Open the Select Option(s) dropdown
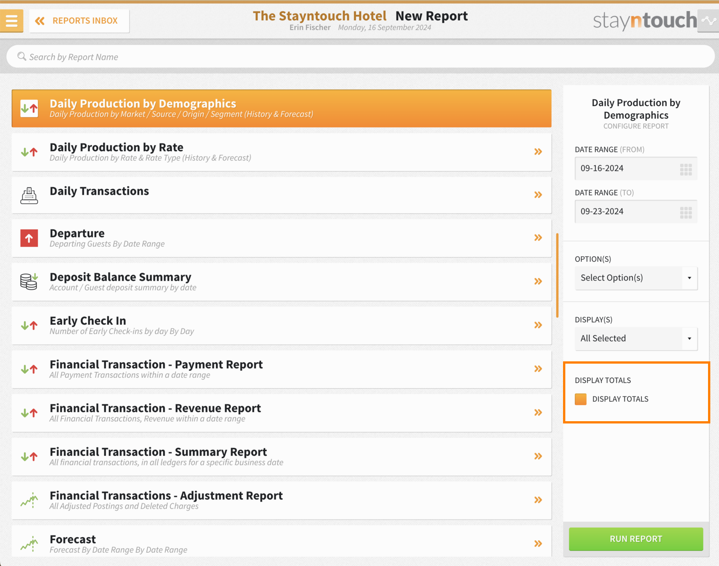The width and height of the screenshot is (719, 566). (636, 278)
